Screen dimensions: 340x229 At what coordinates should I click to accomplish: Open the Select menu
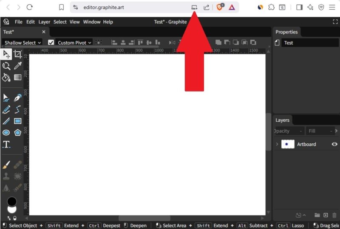(x=60, y=22)
